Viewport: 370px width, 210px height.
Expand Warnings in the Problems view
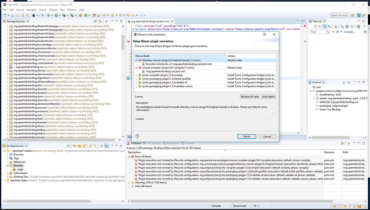[x=129, y=182]
